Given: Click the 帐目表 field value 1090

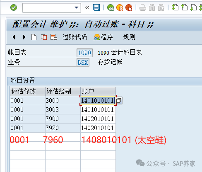Looking at the screenshot, I should pyautogui.click(x=84, y=53).
